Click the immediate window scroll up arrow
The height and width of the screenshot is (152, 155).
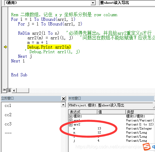pos(63,105)
